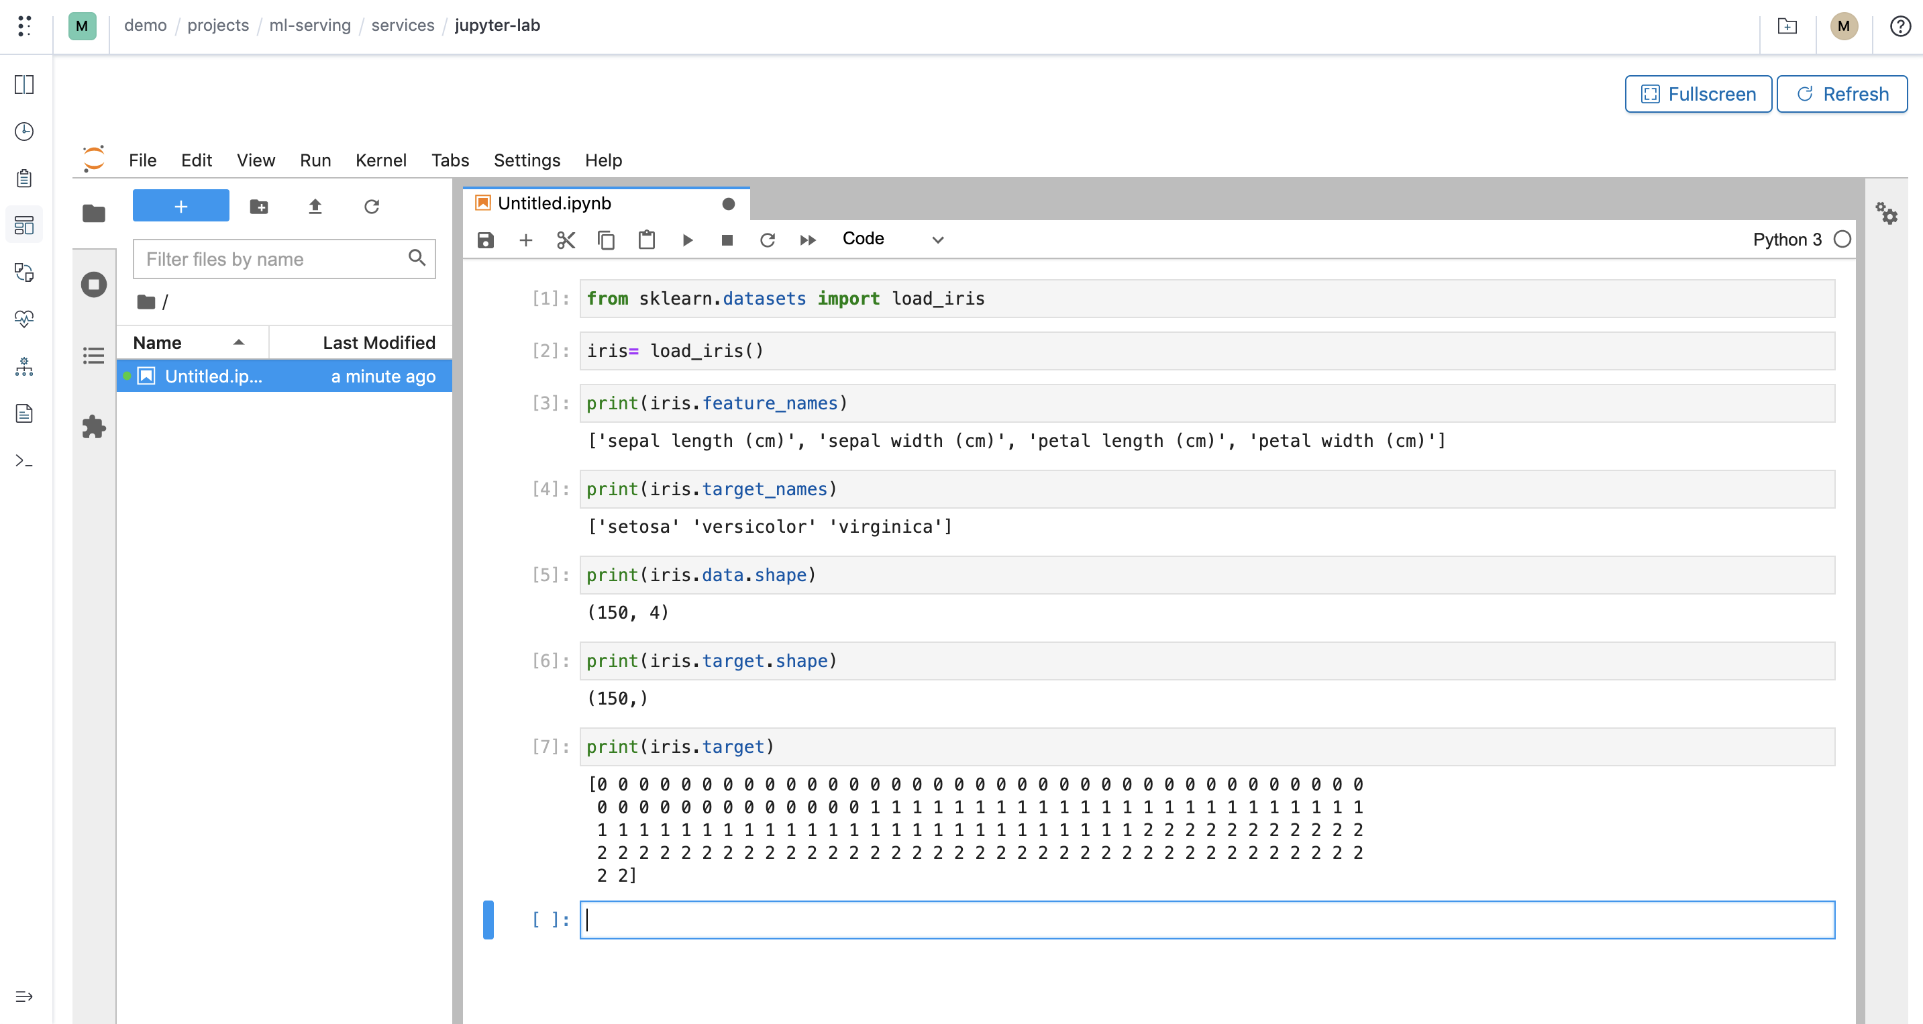Open the Settings menu
Screen dimensions: 1923x1024
pos(527,160)
